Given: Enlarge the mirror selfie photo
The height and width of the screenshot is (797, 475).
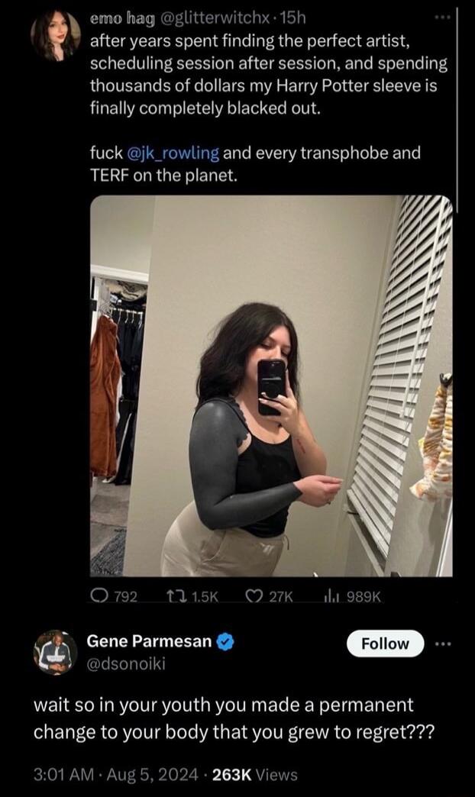Looking at the screenshot, I should 271,386.
